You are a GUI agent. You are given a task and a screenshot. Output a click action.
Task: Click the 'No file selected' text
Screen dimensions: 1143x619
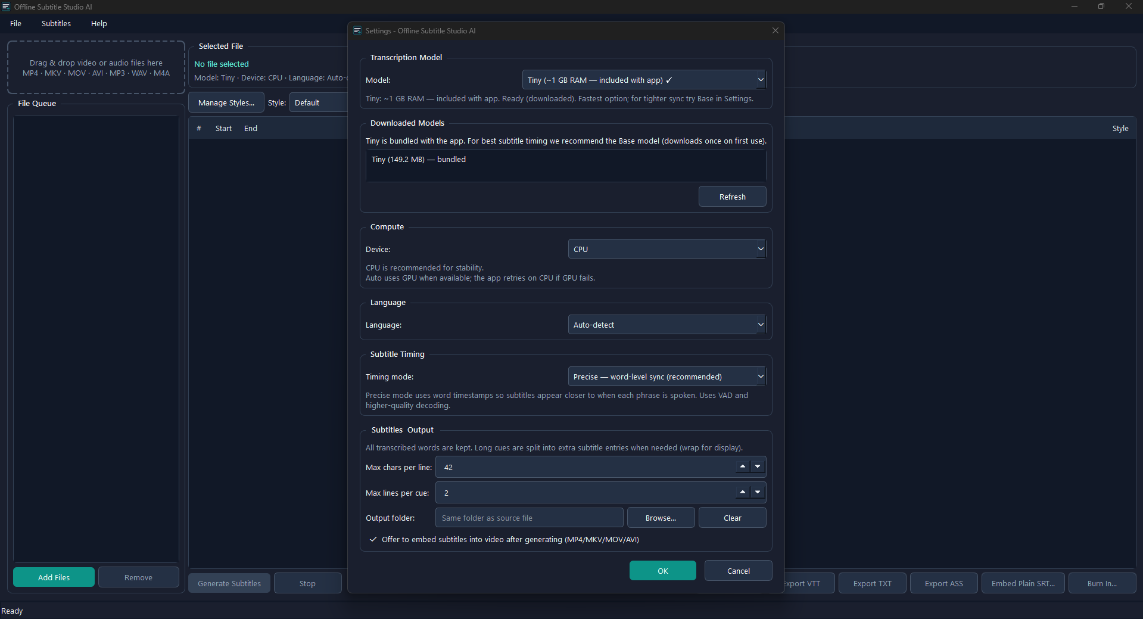click(x=222, y=64)
